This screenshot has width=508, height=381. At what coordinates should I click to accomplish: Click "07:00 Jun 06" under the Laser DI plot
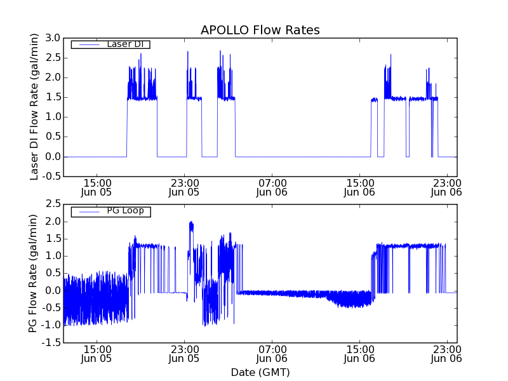pyautogui.click(x=272, y=187)
